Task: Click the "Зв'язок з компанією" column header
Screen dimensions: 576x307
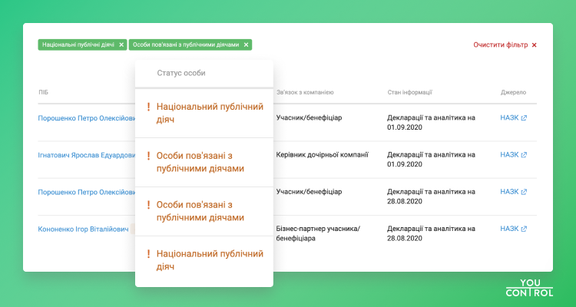Action: 304,92
